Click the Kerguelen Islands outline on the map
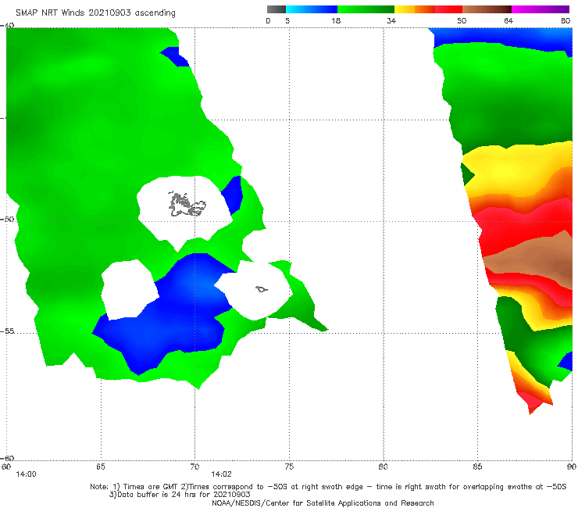This screenshot has width=578, height=508. [x=187, y=204]
